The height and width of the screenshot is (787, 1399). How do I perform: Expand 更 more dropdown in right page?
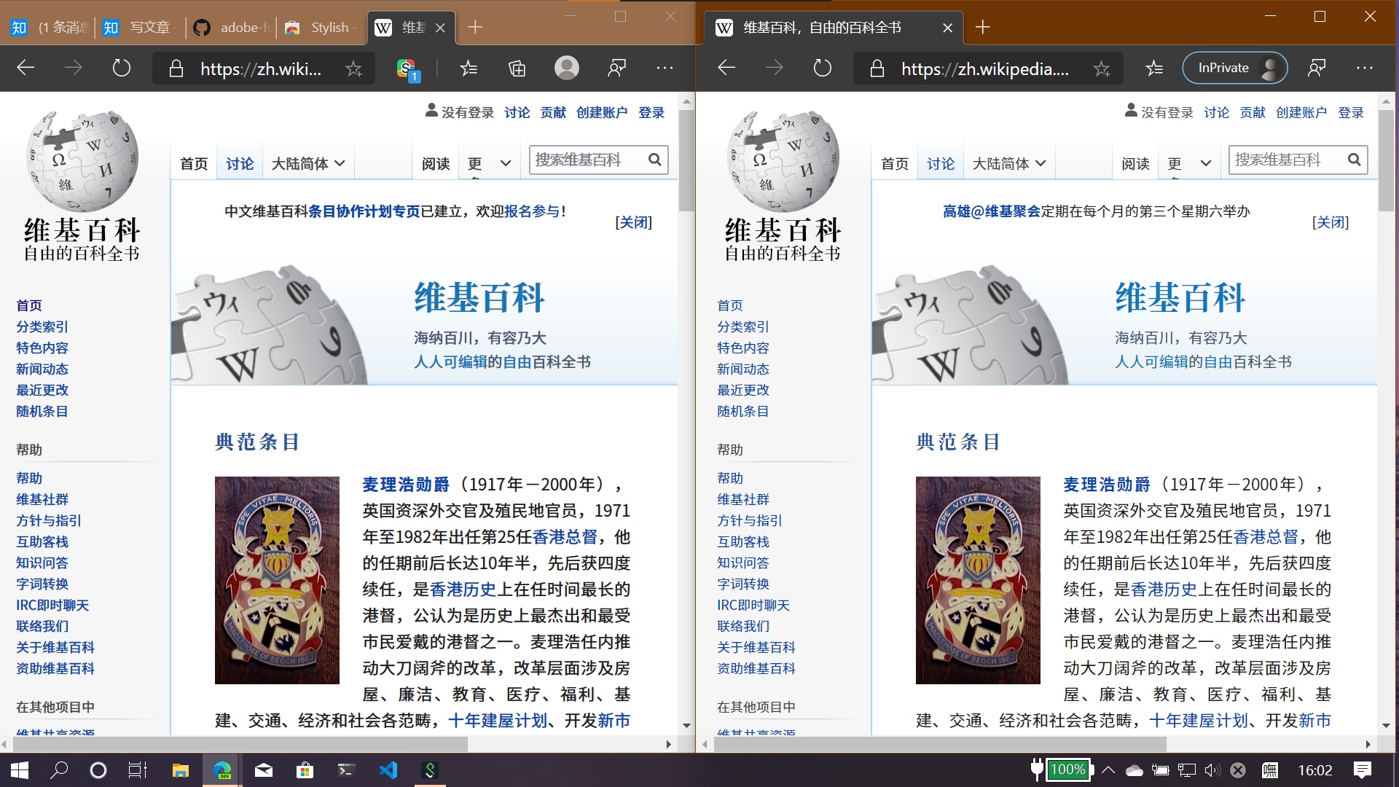[1190, 163]
